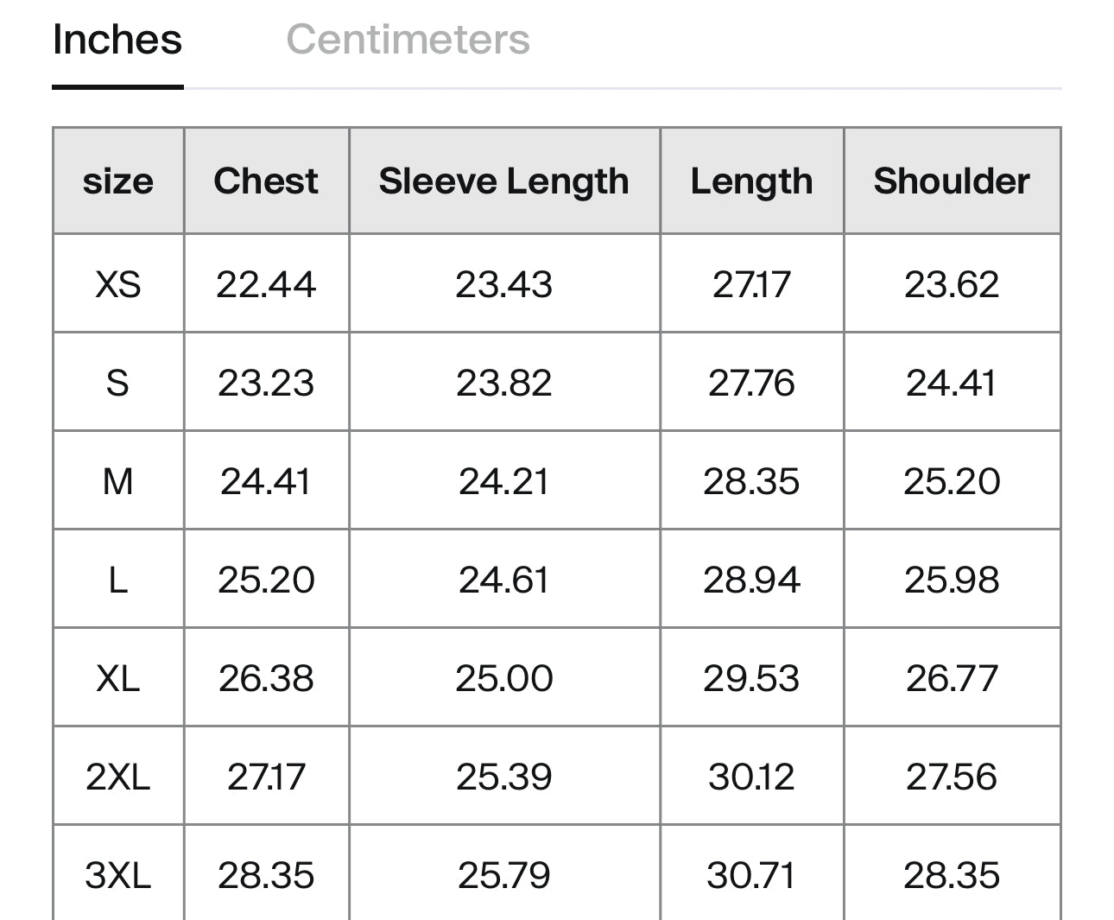Click the Sleeve Length column header

pos(504,181)
